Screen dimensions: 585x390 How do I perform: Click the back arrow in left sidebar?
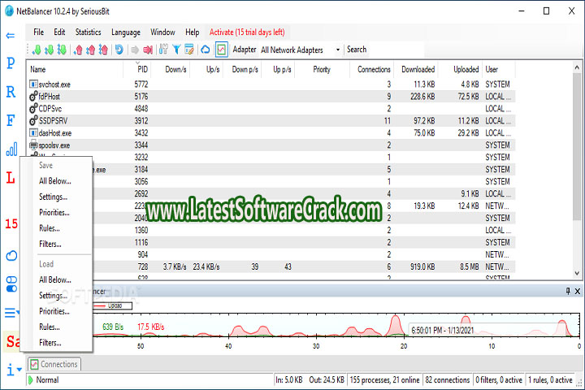click(11, 36)
